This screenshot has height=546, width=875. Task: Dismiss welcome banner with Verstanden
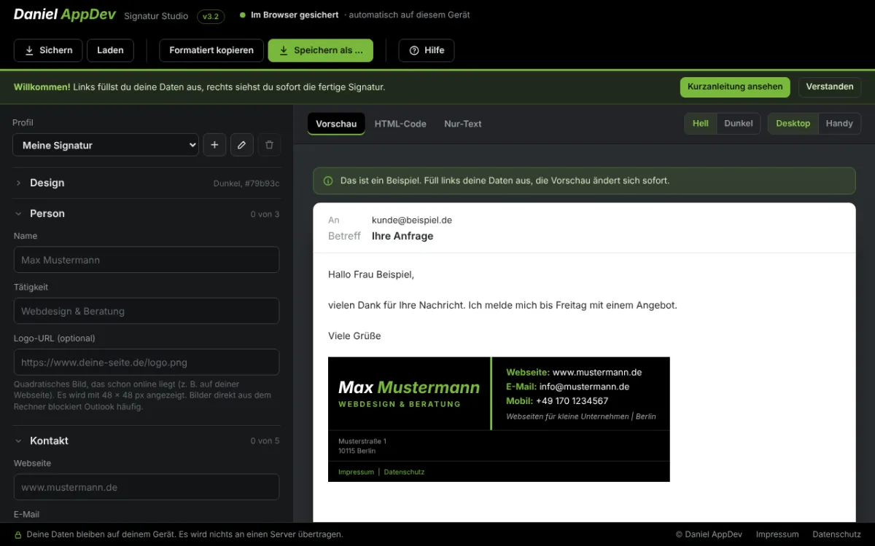click(830, 87)
